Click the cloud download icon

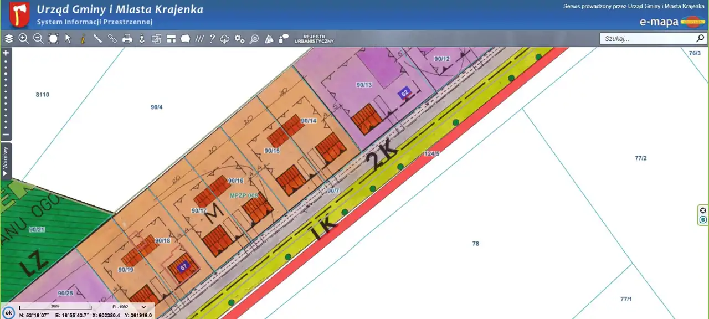click(225, 39)
